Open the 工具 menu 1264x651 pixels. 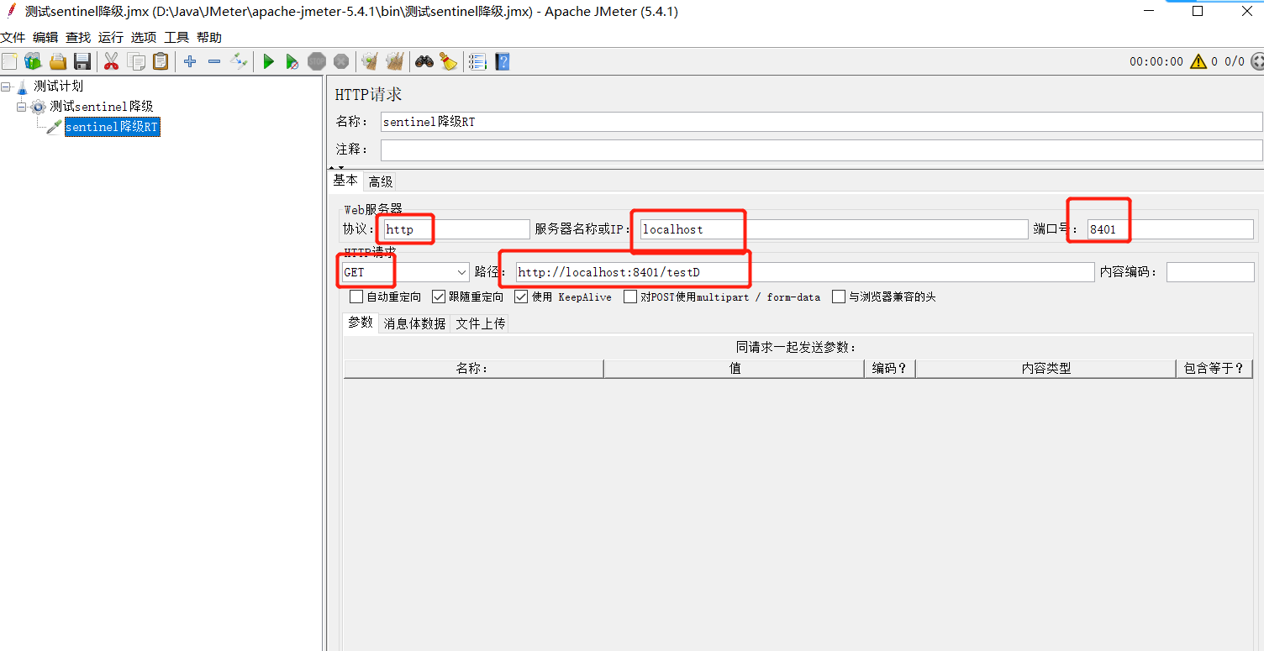coord(176,37)
